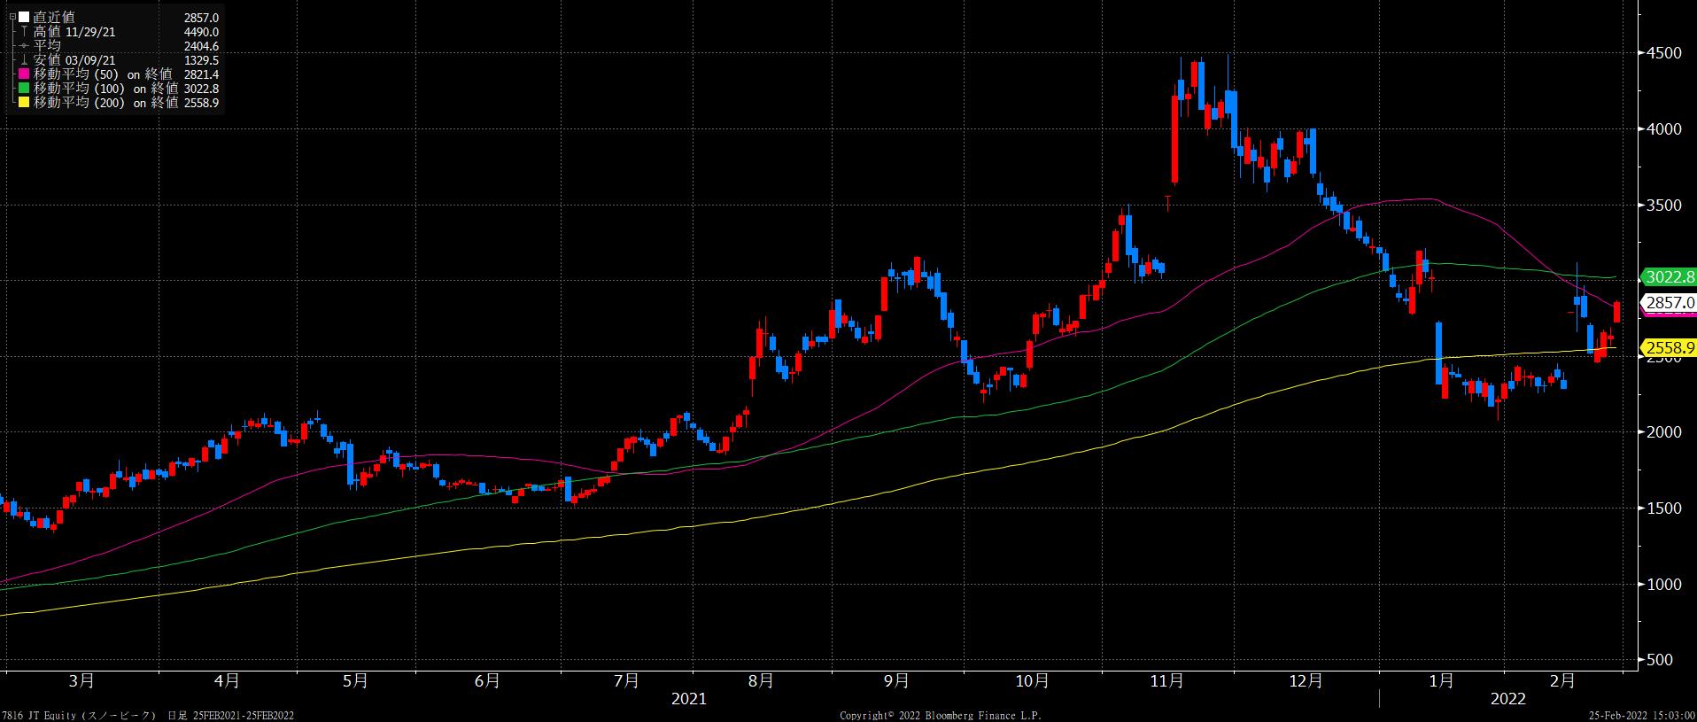Pick the yellow 200-day moving average swatch

click(23, 103)
